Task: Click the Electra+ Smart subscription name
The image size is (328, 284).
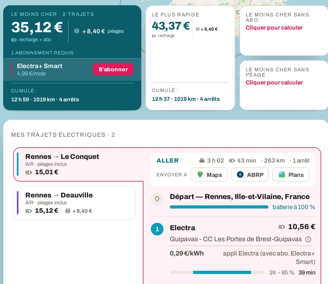Action: click(40, 66)
